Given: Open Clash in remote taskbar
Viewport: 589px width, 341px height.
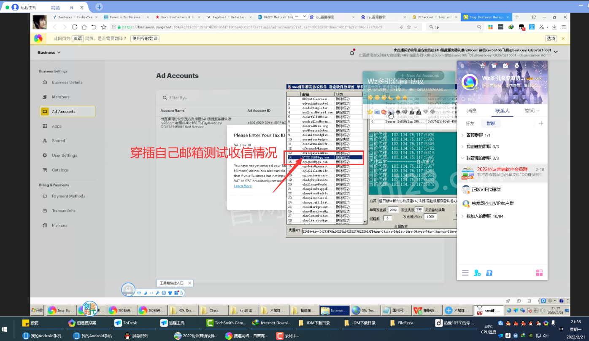Looking at the screenshot, I should point(213,311).
